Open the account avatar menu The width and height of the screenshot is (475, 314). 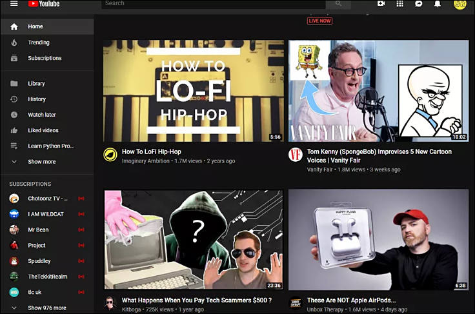tap(460, 5)
